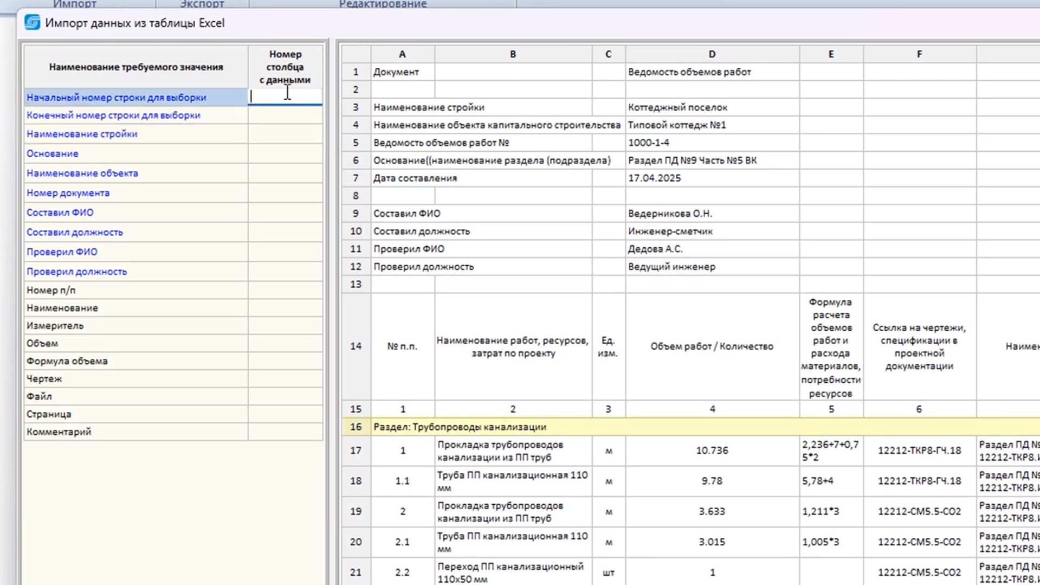This screenshot has width=1040, height=585.
Task: Click the Инженер-сметчик cell
Action: (712, 231)
